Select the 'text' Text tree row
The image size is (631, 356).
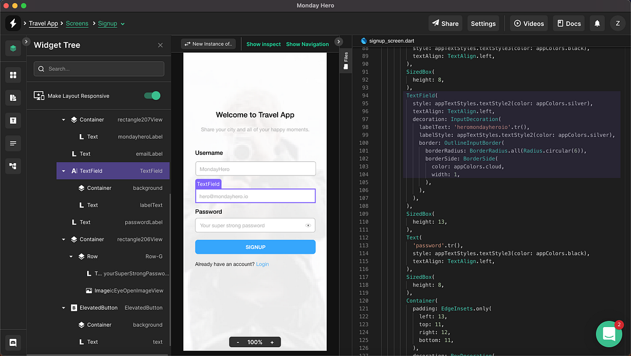(113, 342)
